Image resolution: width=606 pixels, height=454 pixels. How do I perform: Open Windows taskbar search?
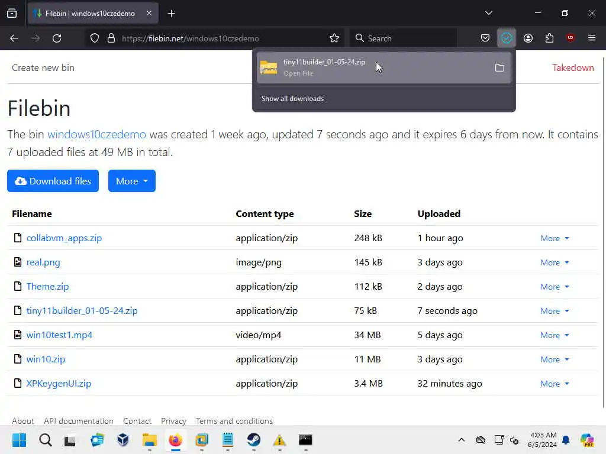coord(45,440)
